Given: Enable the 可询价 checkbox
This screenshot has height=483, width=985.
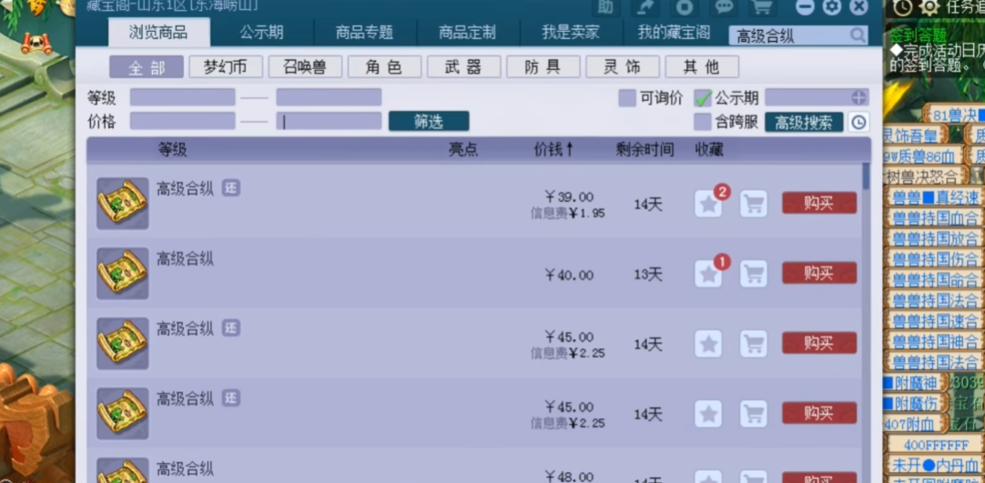Looking at the screenshot, I should click(627, 98).
